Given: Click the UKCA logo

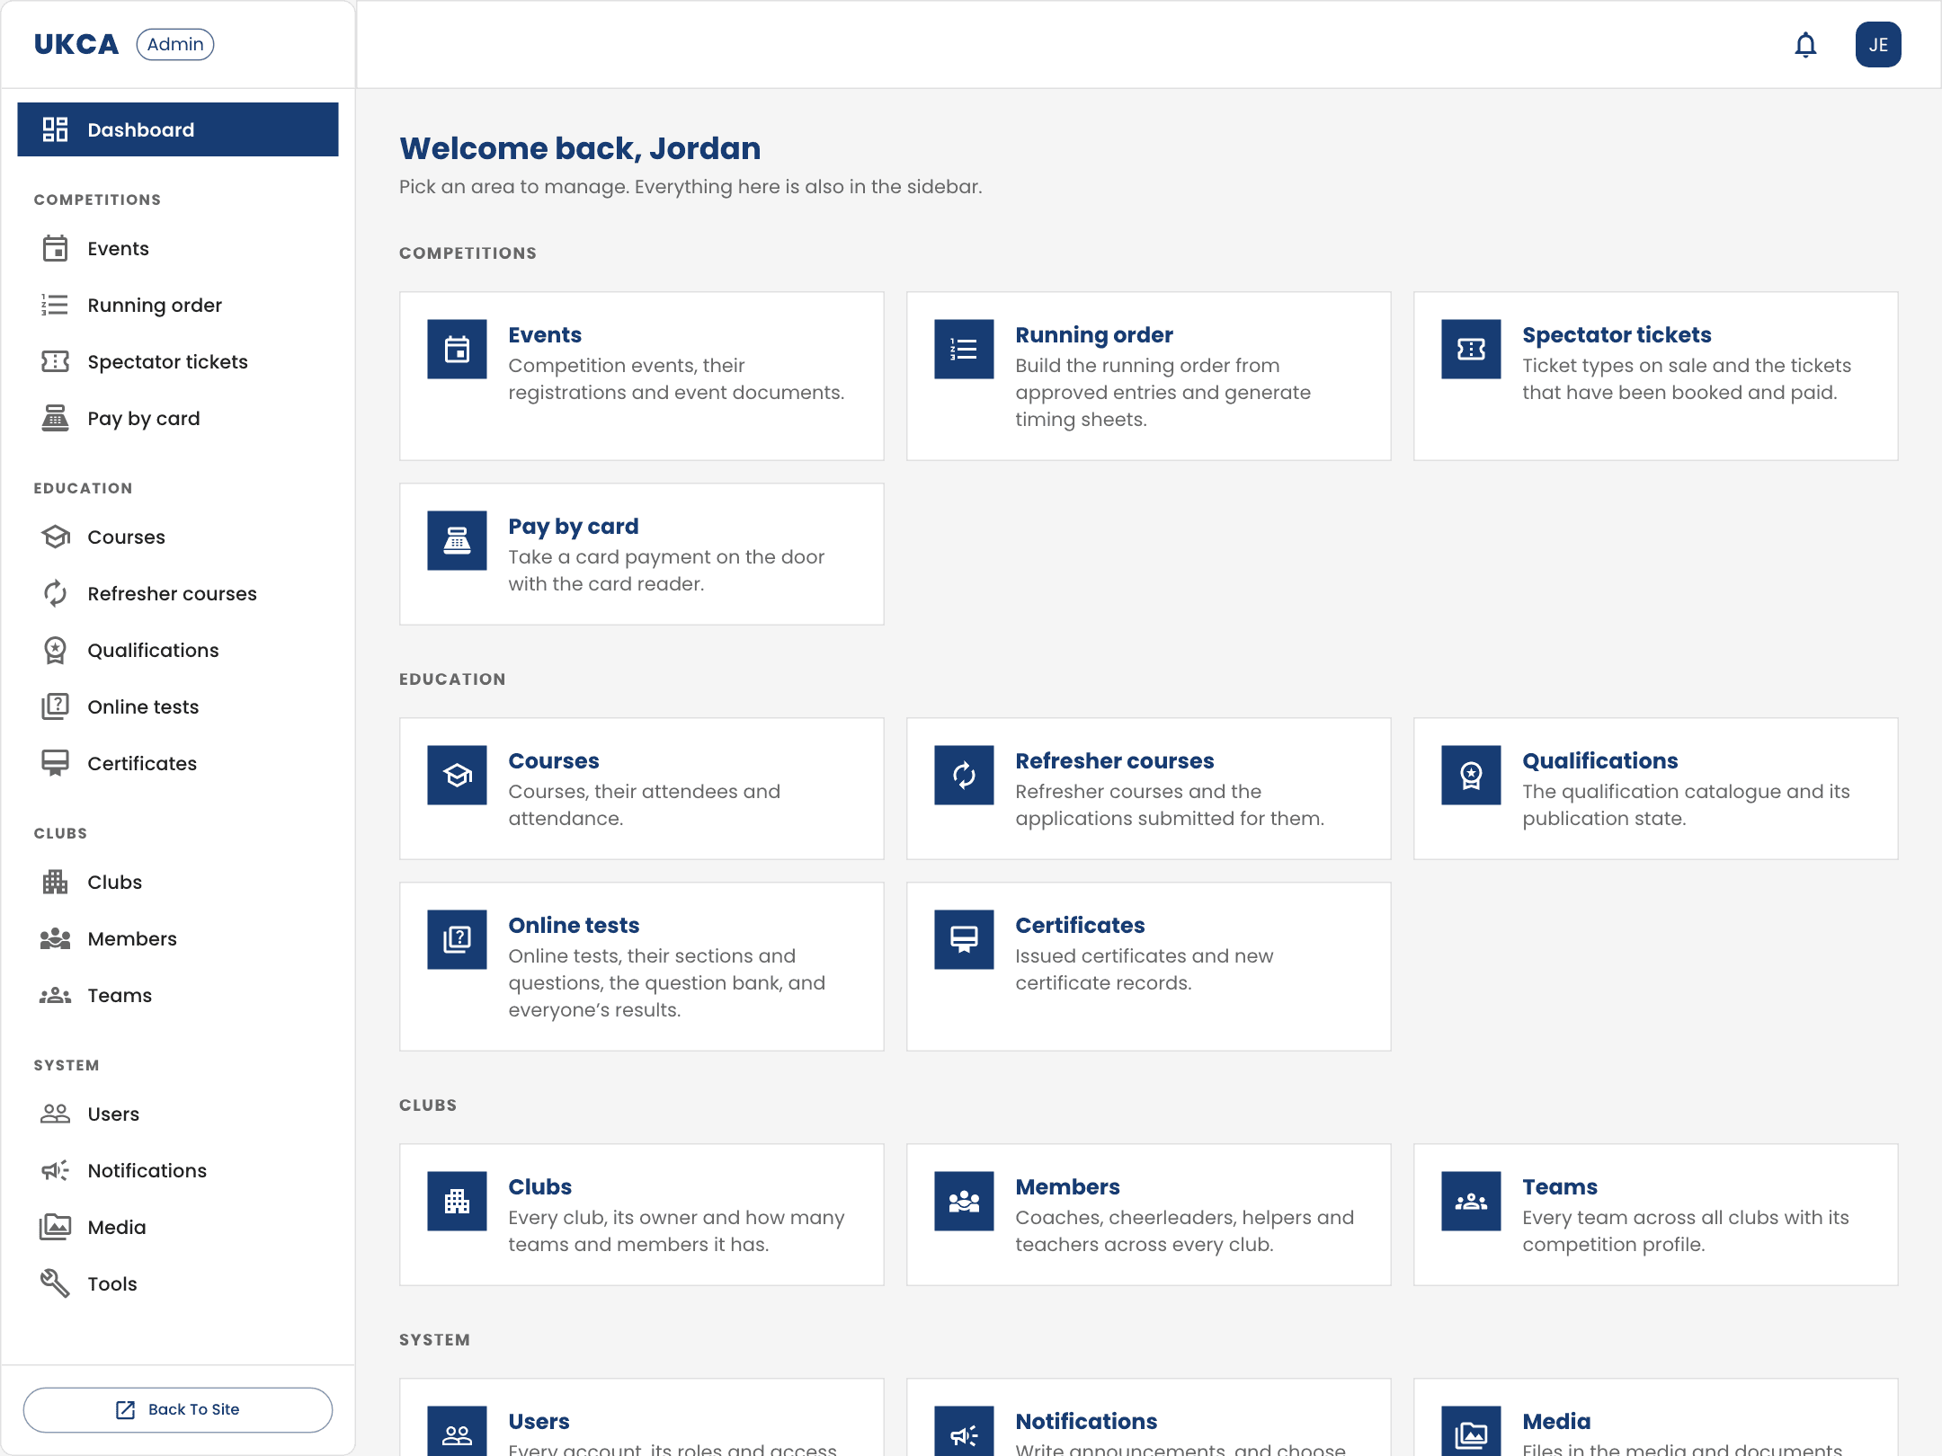Looking at the screenshot, I should [76, 44].
